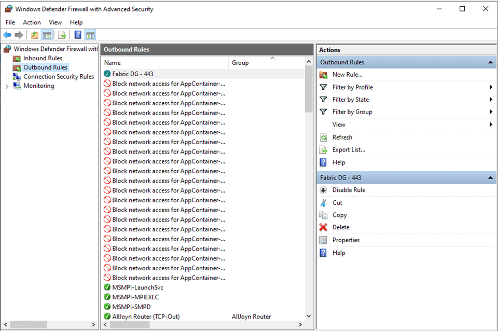
Task: Click the Cut scissors icon
Action: point(323,203)
